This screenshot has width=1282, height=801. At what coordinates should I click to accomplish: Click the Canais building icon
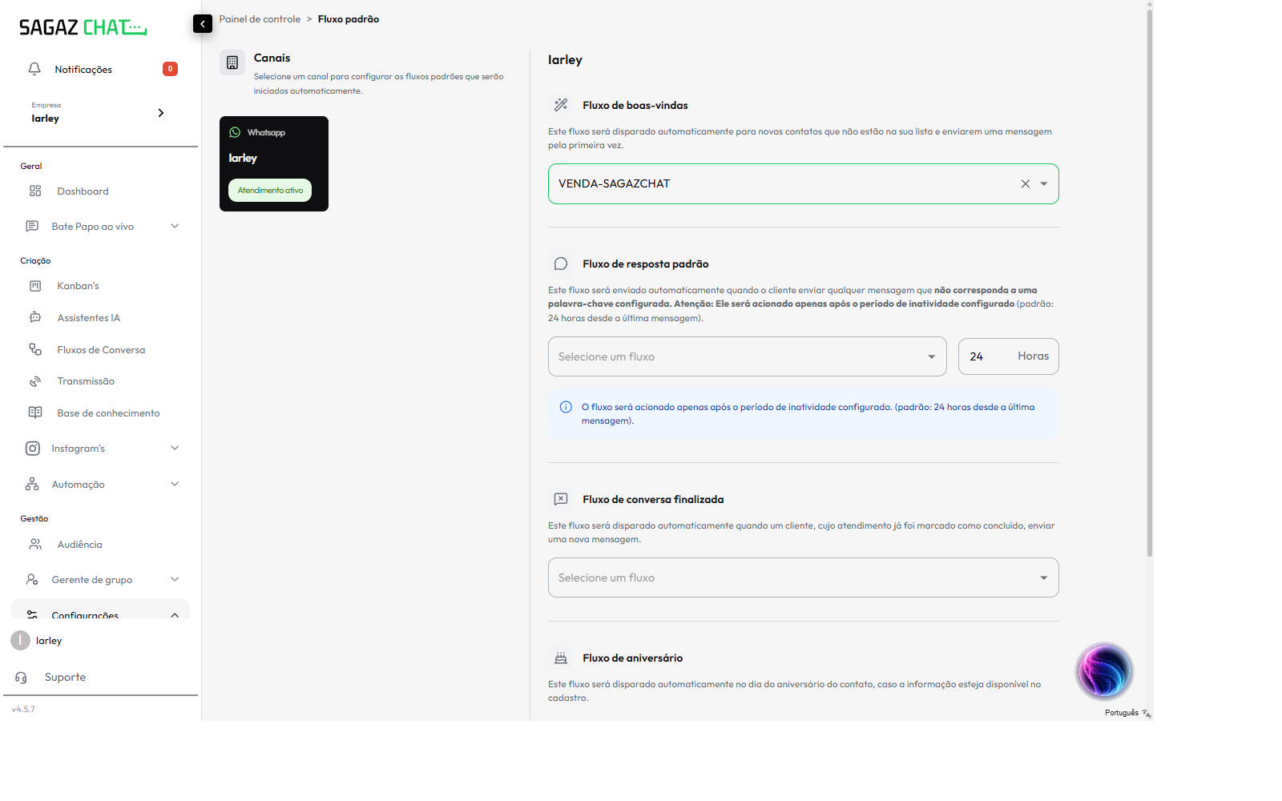tap(232, 62)
